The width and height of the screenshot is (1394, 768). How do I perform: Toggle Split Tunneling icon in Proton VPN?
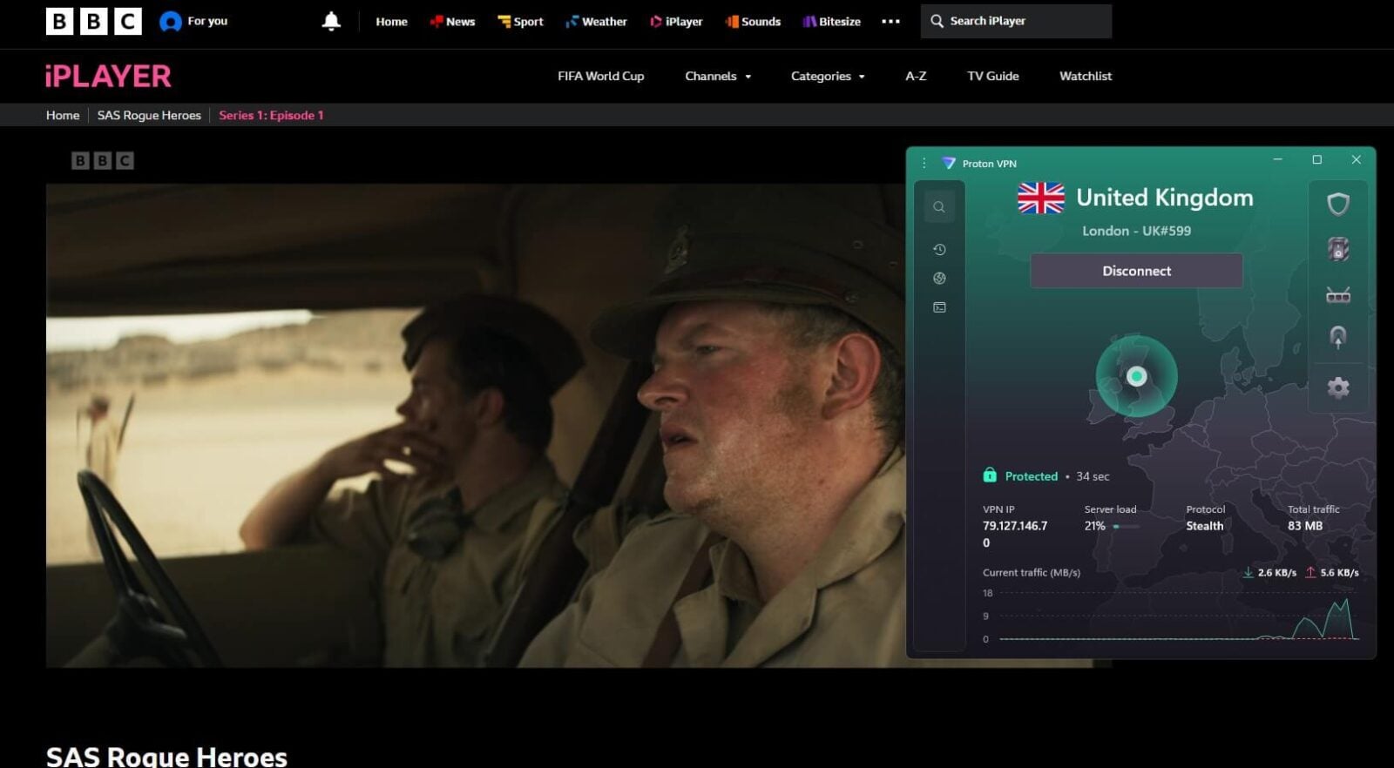(x=1338, y=338)
